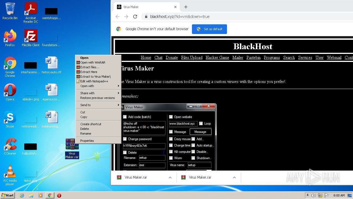Open first Virus Maker.rar download options chevron

click(x=170, y=177)
